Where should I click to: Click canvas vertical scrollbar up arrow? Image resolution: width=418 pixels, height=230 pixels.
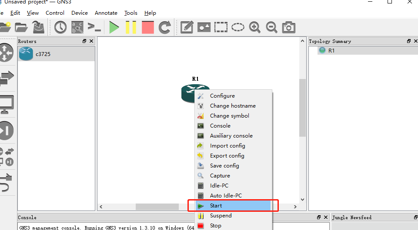[302, 41]
